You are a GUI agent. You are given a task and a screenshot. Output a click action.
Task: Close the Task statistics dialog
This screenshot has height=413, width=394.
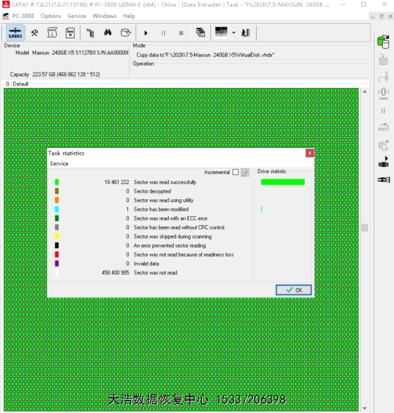[310, 153]
